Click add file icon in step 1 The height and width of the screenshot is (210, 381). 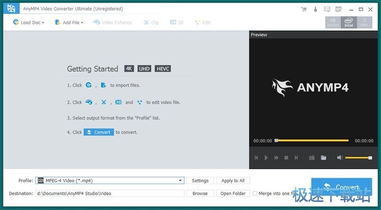point(104,85)
